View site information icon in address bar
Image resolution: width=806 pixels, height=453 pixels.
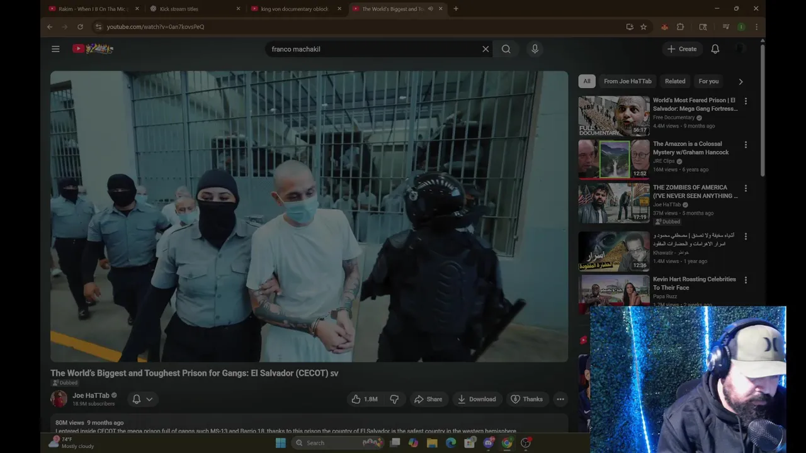[x=98, y=27]
